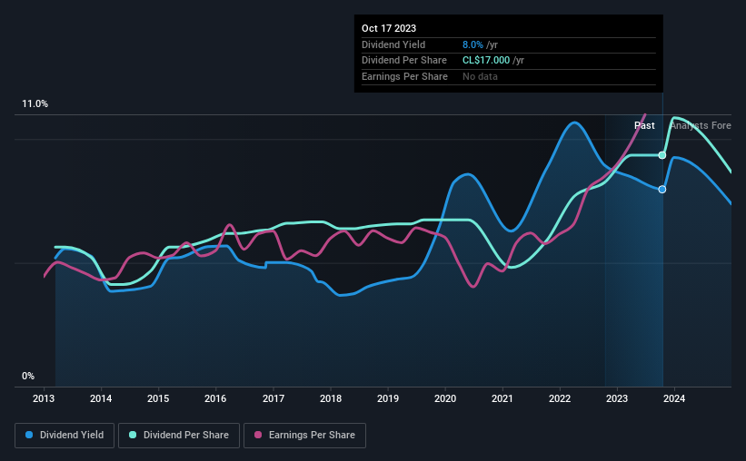Click the blue dot in Dividend Yield legend
The height and width of the screenshot is (461, 746).
tap(29, 435)
